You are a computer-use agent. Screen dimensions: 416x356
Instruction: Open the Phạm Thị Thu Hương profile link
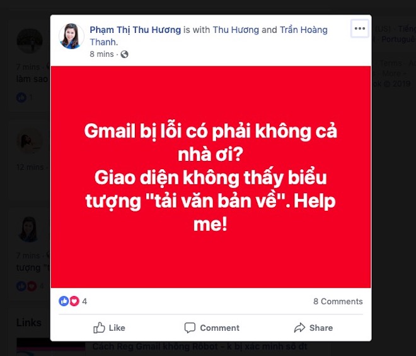pyautogui.click(x=135, y=30)
